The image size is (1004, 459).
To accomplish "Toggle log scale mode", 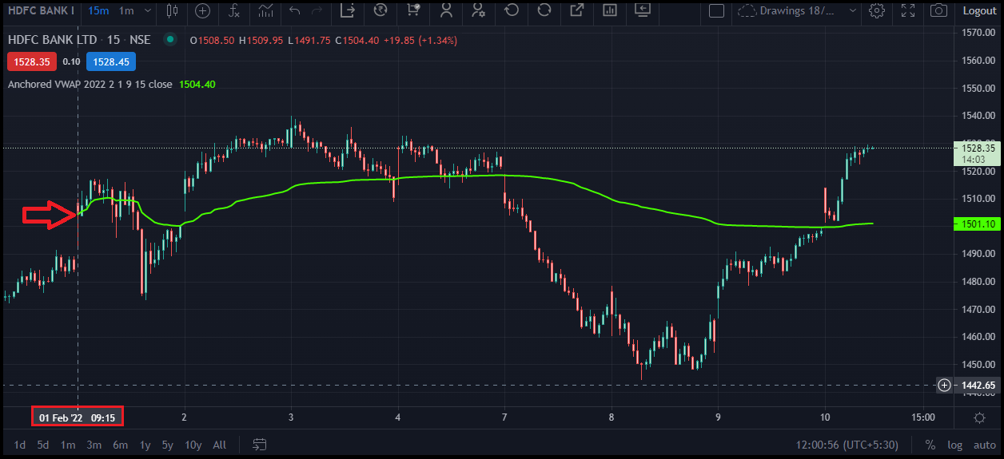I will [x=954, y=445].
